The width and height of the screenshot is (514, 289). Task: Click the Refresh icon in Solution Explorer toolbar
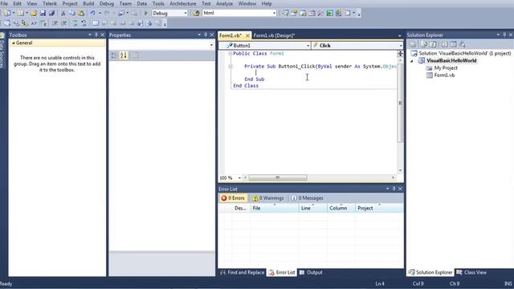coord(433,44)
